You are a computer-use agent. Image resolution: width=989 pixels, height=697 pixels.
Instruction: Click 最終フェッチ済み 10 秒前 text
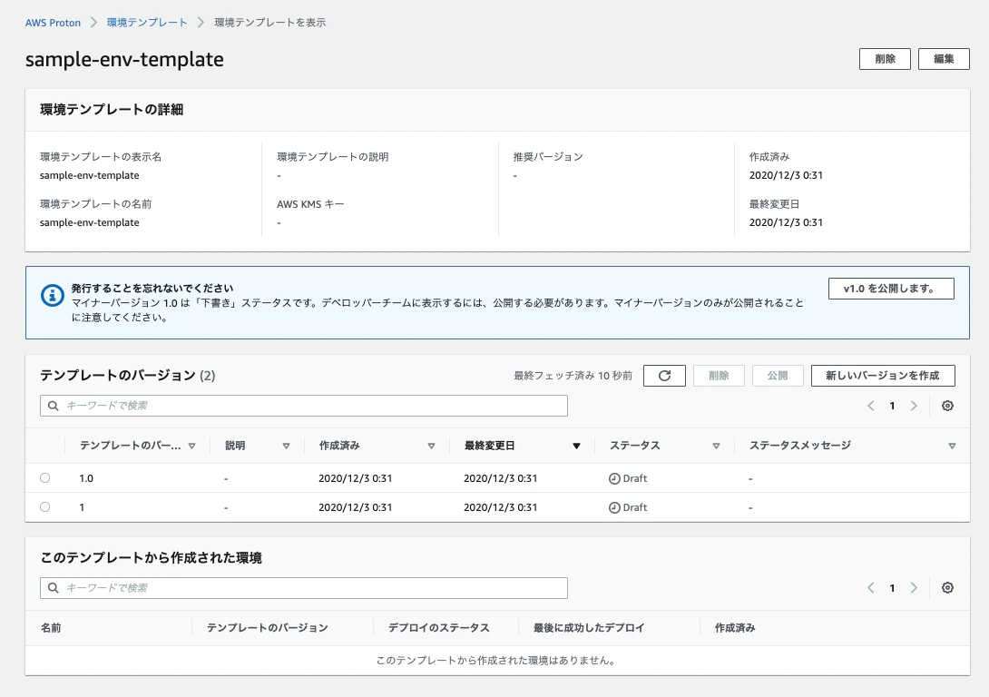tap(573, 376)
